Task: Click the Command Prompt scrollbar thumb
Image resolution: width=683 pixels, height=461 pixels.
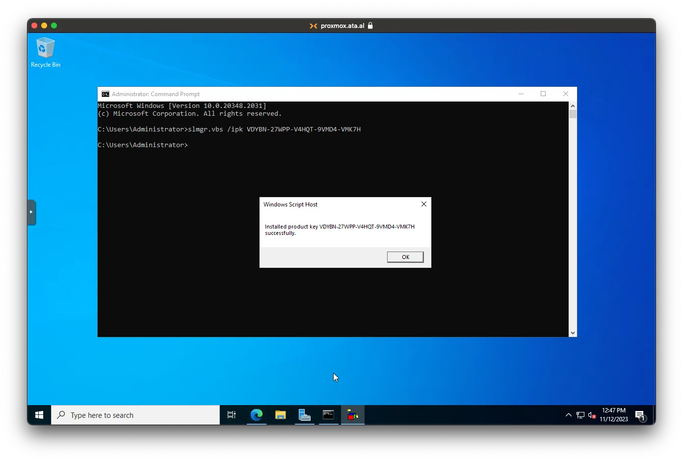Action: pyautogui.click(x=573, y=114)
